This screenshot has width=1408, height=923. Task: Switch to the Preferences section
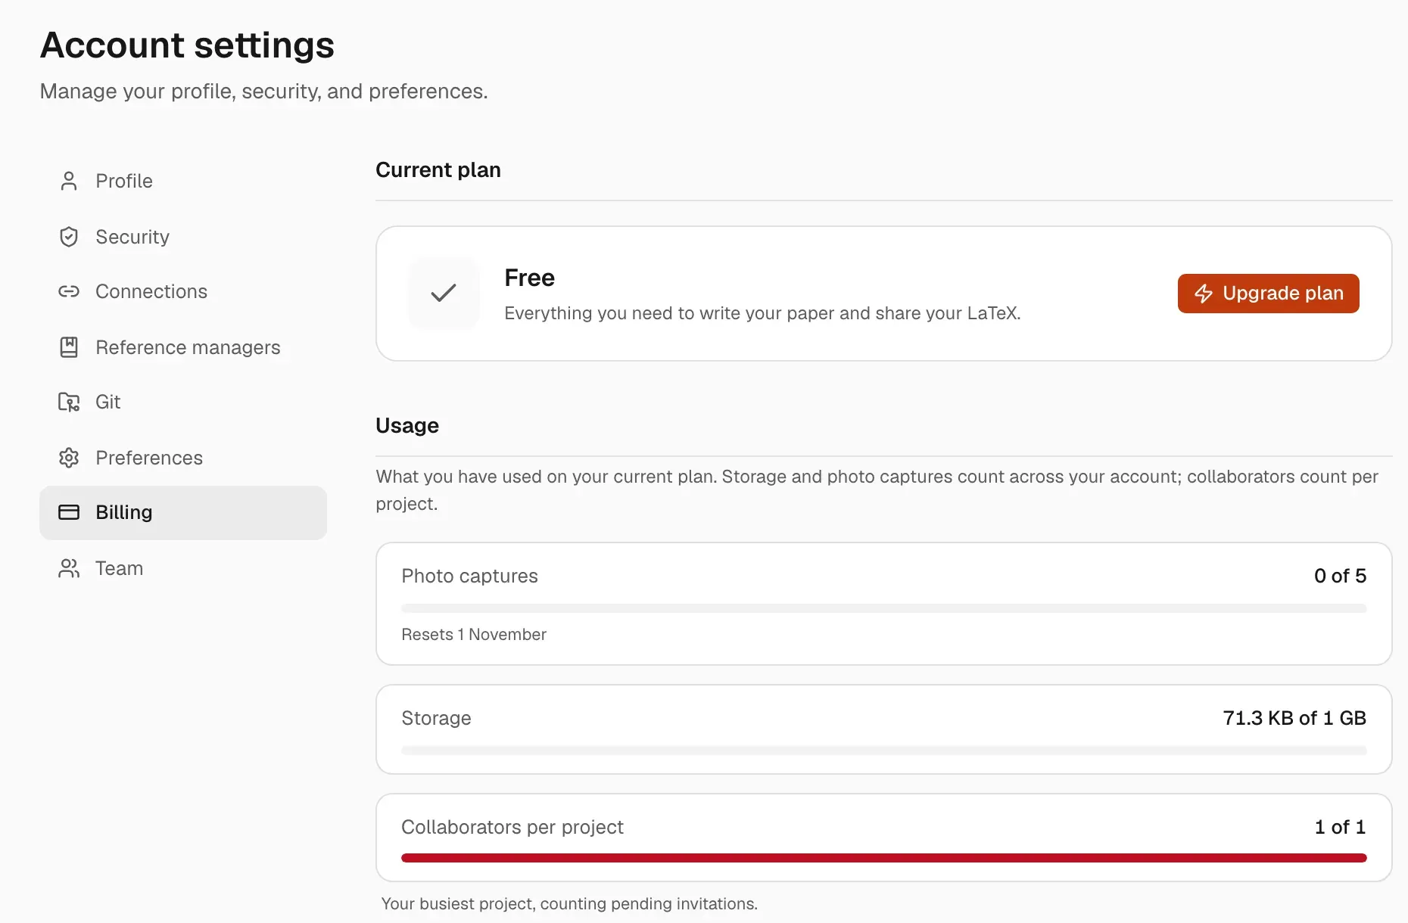pyautogui.click(x=183, y=458)
